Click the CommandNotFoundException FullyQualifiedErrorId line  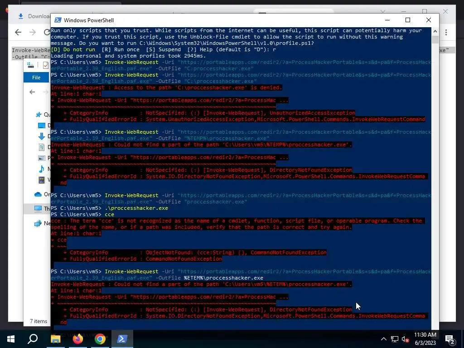click(x=143, y=259)
